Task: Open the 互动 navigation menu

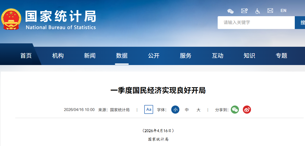Action: coord(217,56)
